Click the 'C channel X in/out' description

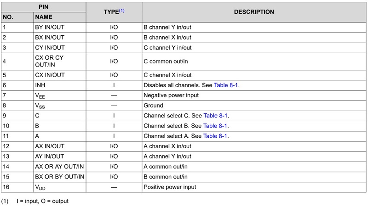(x=167, y=75)
